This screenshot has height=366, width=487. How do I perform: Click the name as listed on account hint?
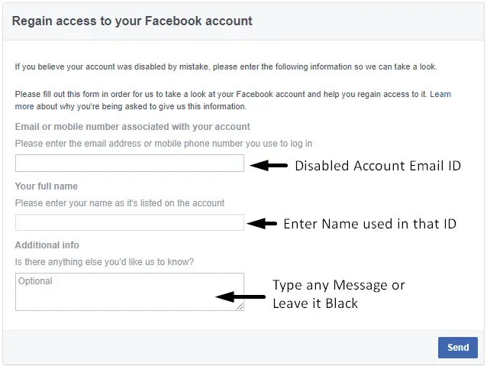120,203
